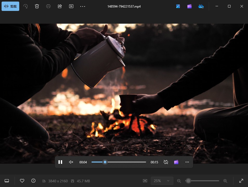Start slideshow with the play rectangle icon
248x187 pixels.
(71, 6)
